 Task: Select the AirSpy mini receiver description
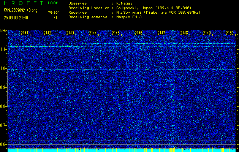tap(158, 13)
